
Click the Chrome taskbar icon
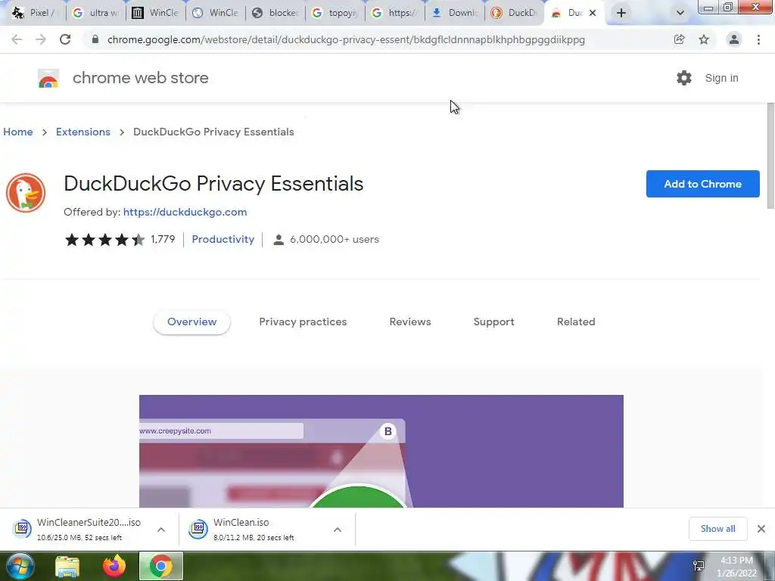pos(161,566)
